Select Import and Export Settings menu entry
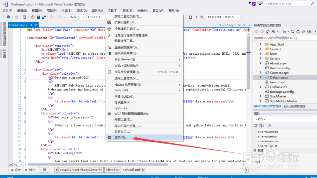The image size is (317, 178). point(144,126)
